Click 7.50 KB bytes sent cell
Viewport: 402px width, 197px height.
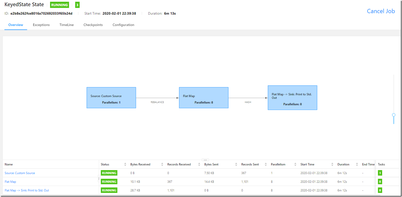pos(210,173)
